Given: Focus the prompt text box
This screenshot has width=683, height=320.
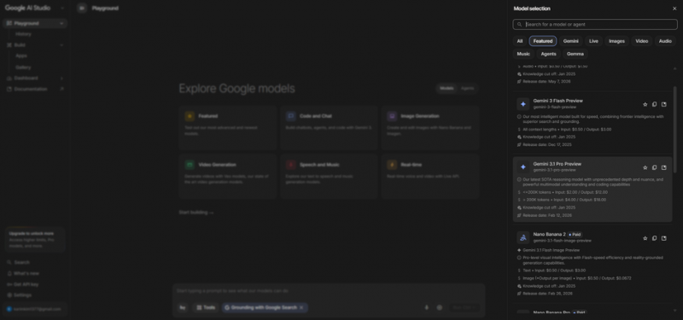Looking at the screenshot, I should tap(329, 291).
